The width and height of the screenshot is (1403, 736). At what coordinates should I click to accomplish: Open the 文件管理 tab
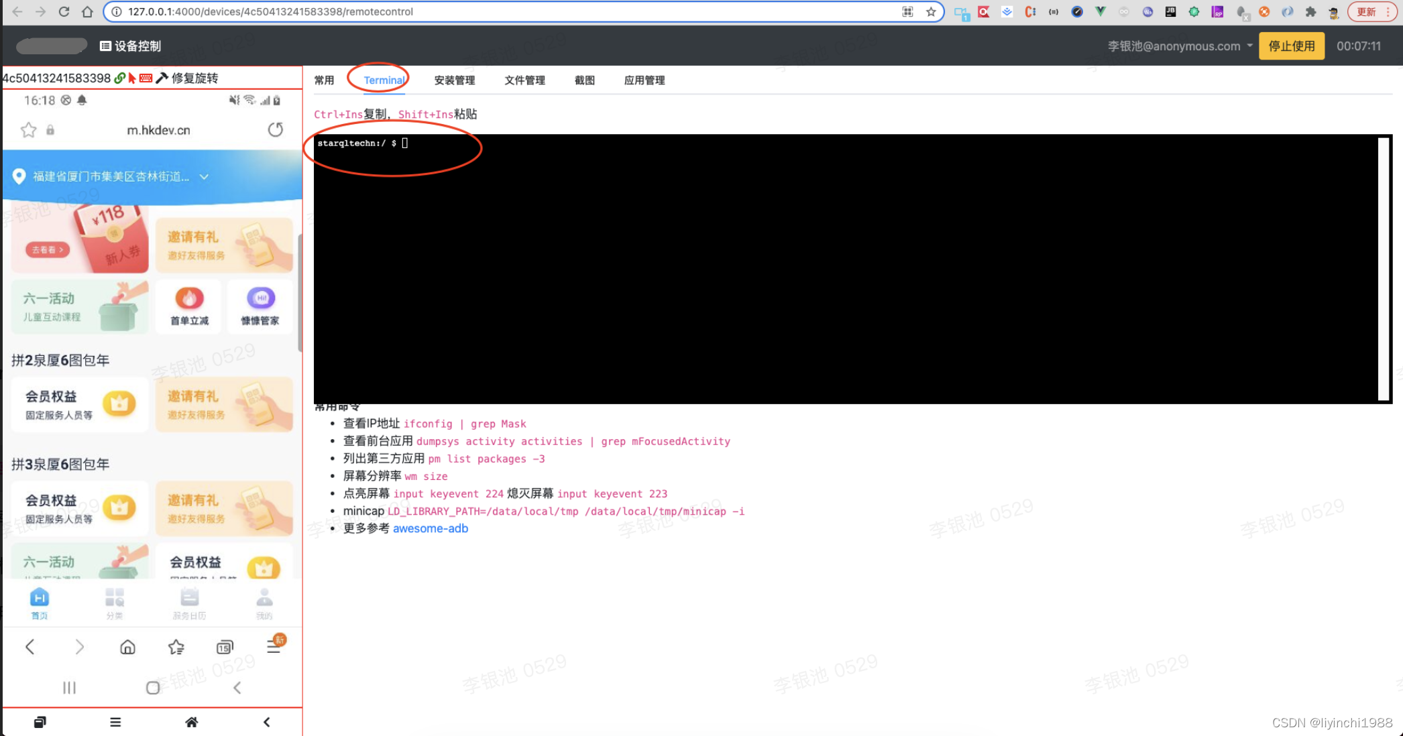[x=524, y=80]
